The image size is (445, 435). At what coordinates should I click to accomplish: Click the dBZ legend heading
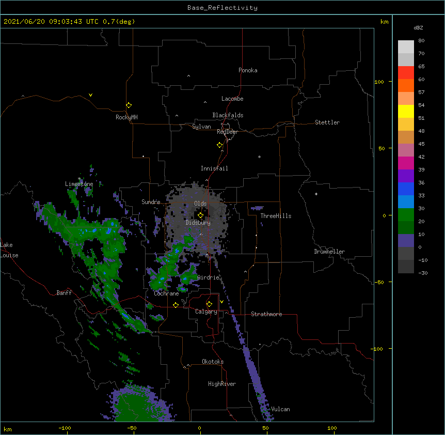click(x=418, y=27)
